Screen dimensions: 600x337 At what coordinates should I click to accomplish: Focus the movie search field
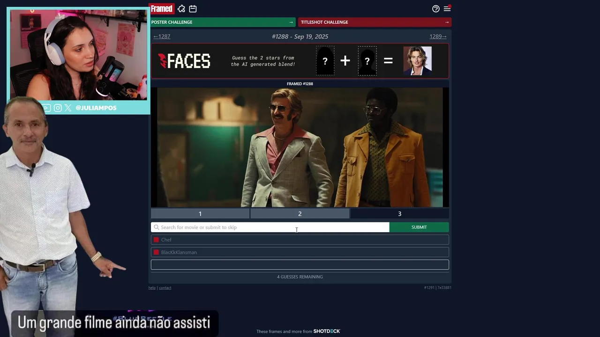pyautogui.click(x=270, y=227)
